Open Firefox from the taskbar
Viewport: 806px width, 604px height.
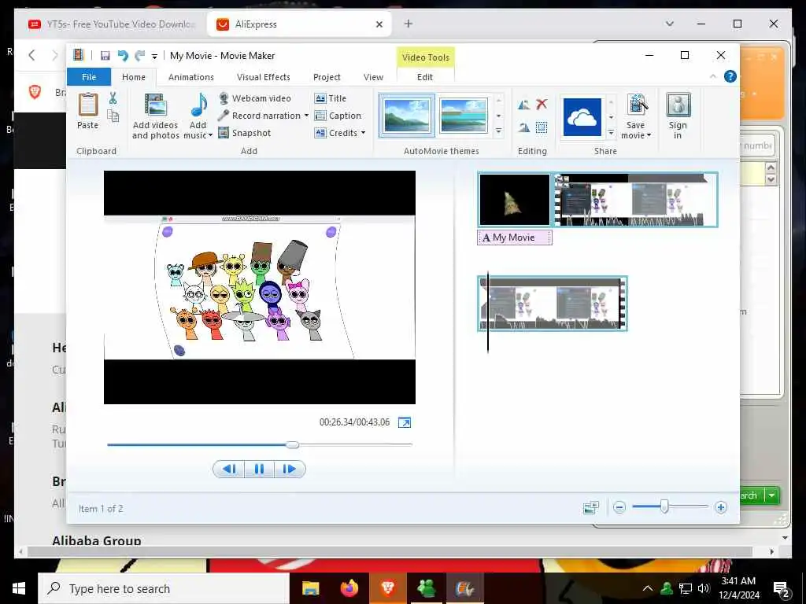click(349, 588)
